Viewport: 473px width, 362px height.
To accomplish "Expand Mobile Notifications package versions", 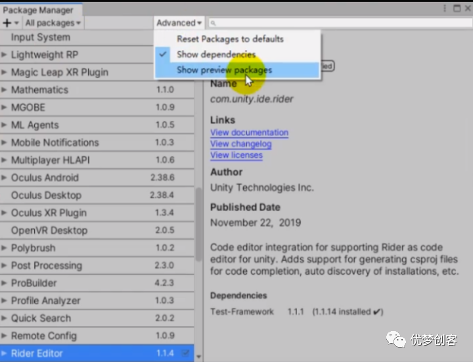I will pyautogui.click(x=4, y=142).
